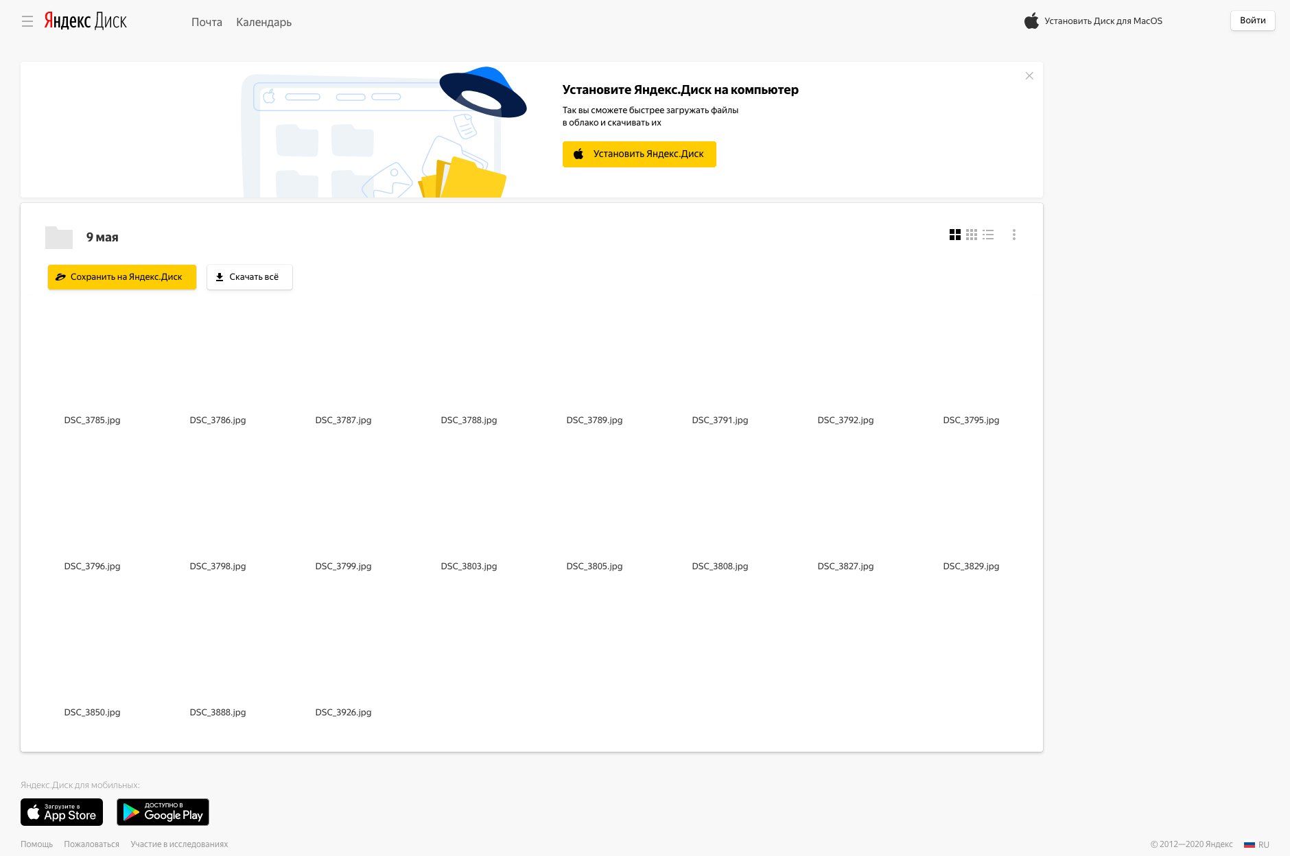Screen dimensions: 1290x856
Task: Click Установить Диск для MacOS link
Action: [x=1093, y=21]
